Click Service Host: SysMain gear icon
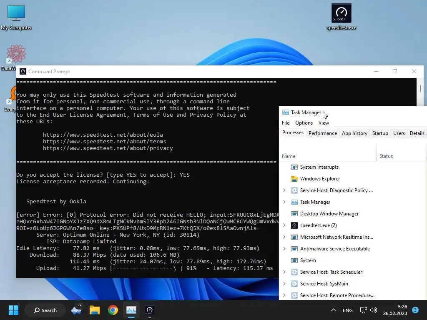 point(294,284)
